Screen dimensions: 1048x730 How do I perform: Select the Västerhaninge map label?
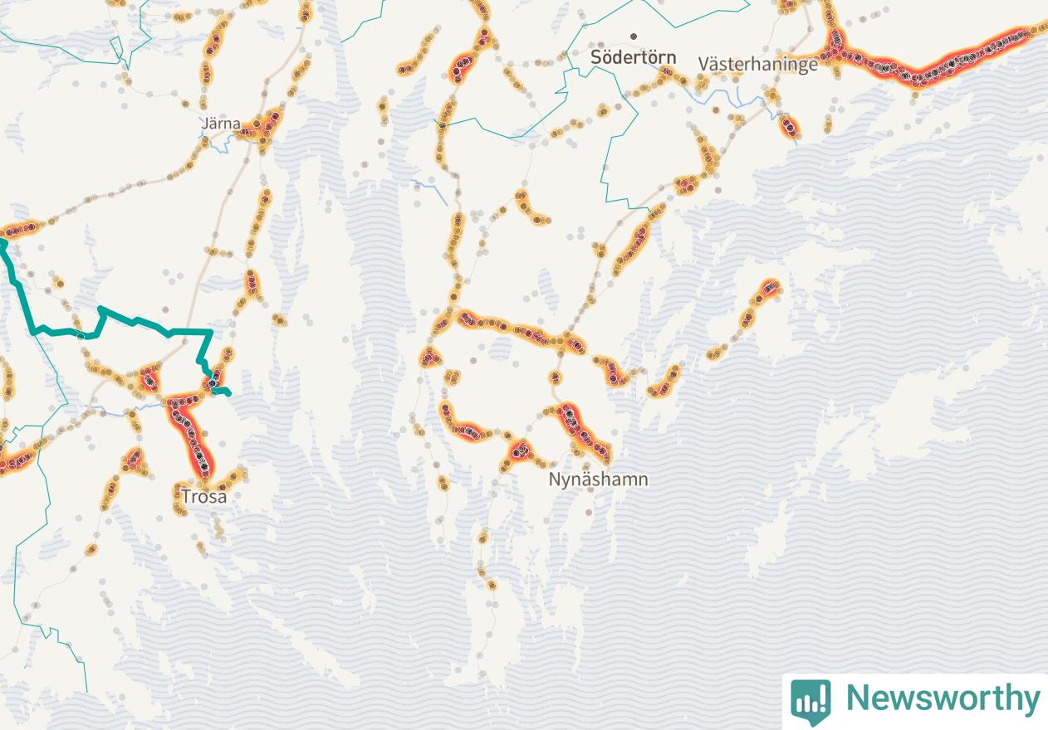tap(757, 64)
